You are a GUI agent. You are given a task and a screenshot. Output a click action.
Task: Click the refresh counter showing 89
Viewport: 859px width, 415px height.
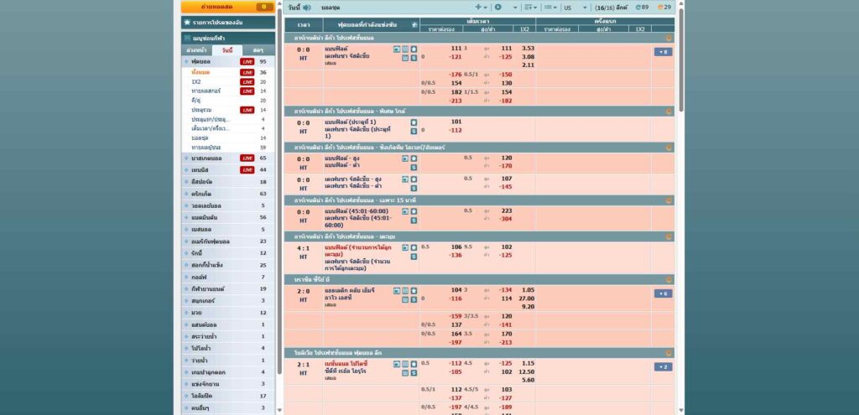pyautogui.click(x=643, y=7)
